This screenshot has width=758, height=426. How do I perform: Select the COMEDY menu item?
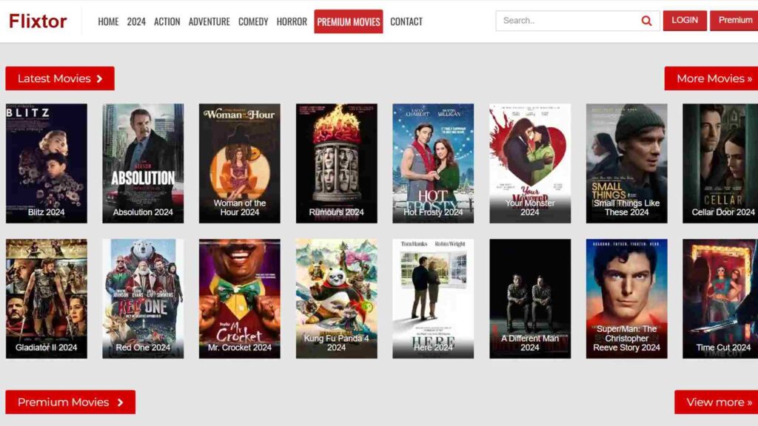[254, 21]
